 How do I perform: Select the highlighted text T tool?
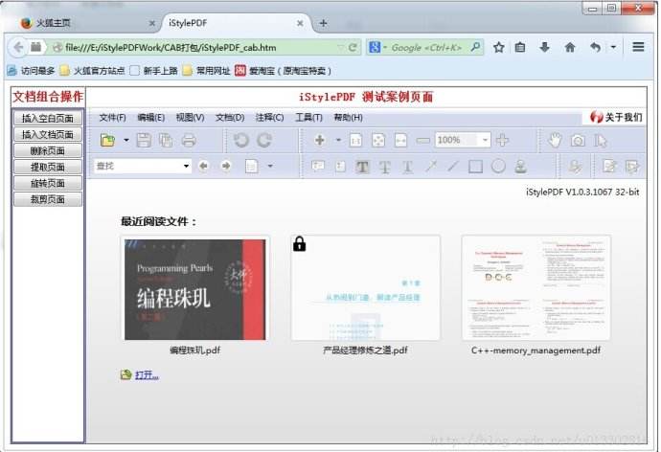pyautogui.click(x=362, y=167)
